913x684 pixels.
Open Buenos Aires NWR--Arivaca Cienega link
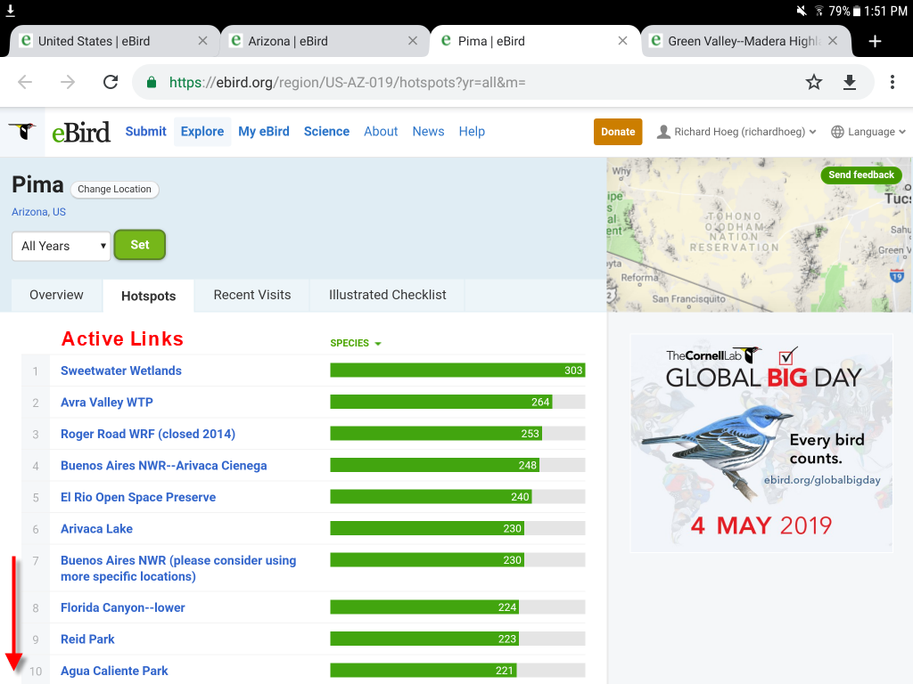(164, 465)
